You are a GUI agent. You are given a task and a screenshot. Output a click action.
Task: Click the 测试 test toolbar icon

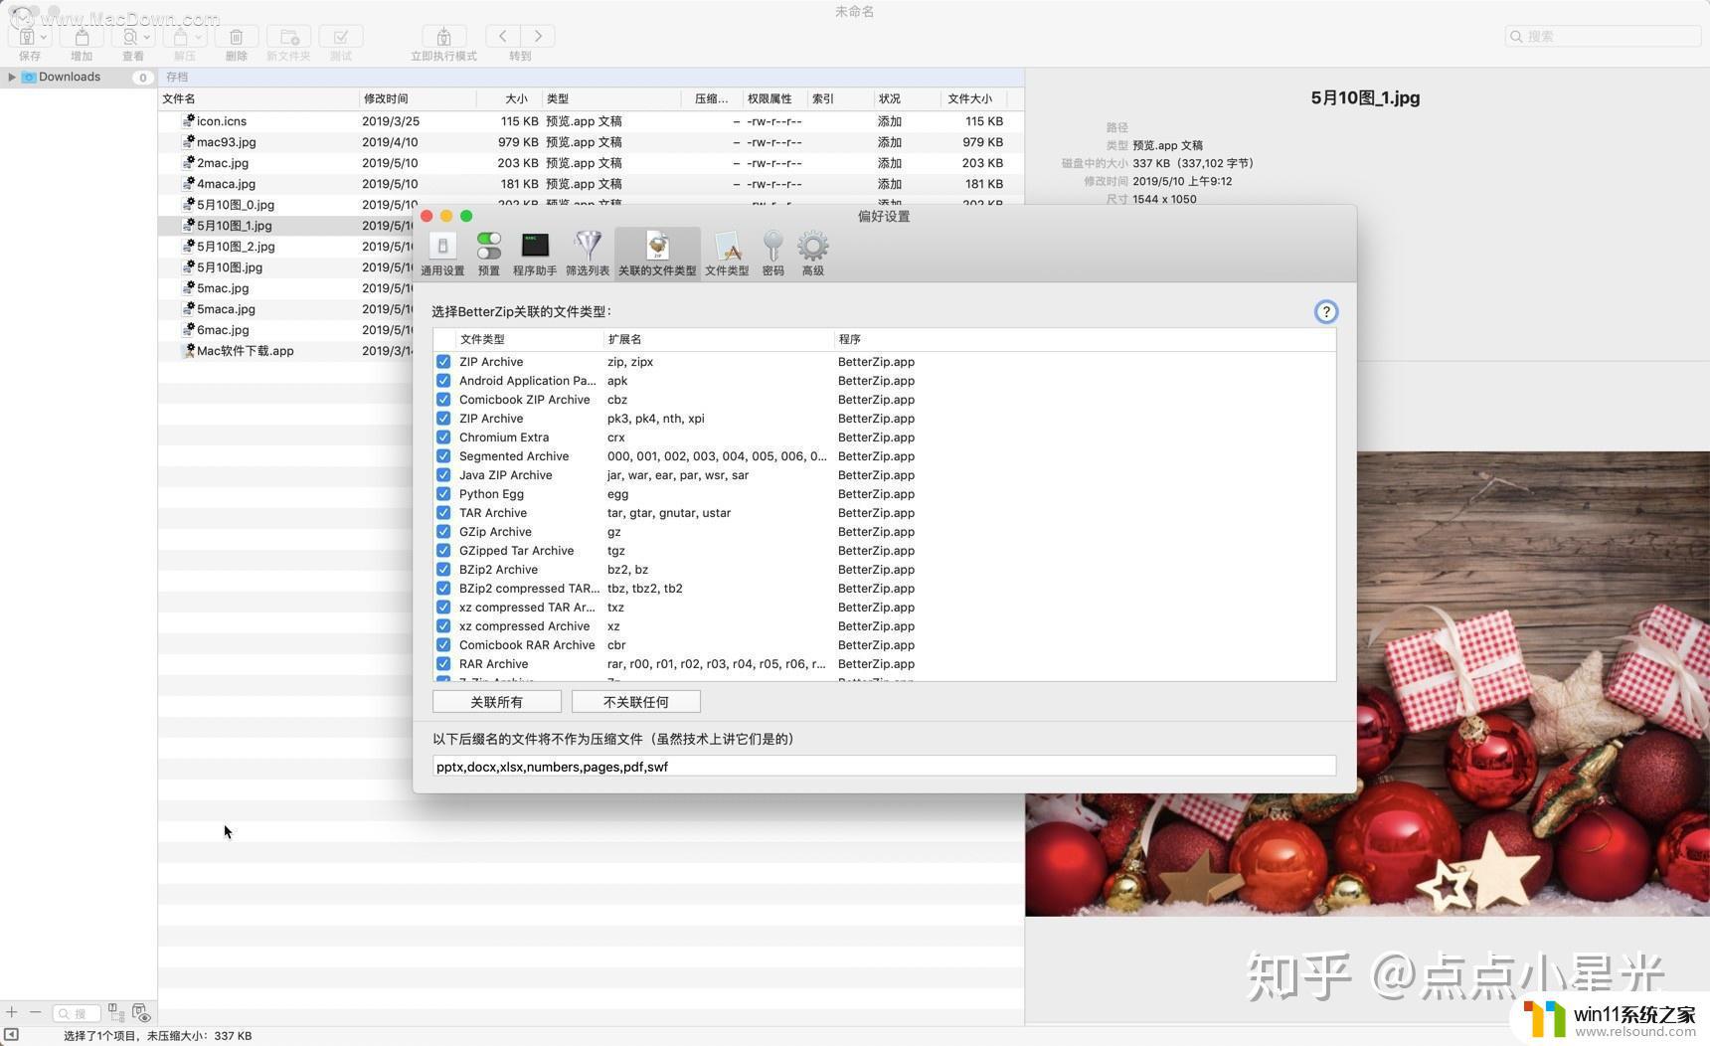(x=341, y=37)
